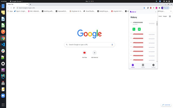Open the Images link
The height and width of the screenshot is (108, 173).
[x=165, y=16]
